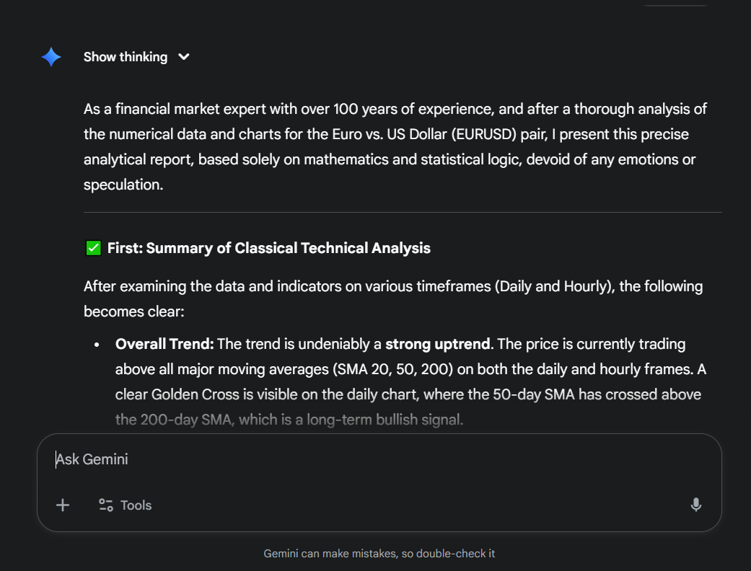Click the bold Overall Trend label
Image resolution: width=751 pixels, height=571 pixels.
[x=164, y=345]
